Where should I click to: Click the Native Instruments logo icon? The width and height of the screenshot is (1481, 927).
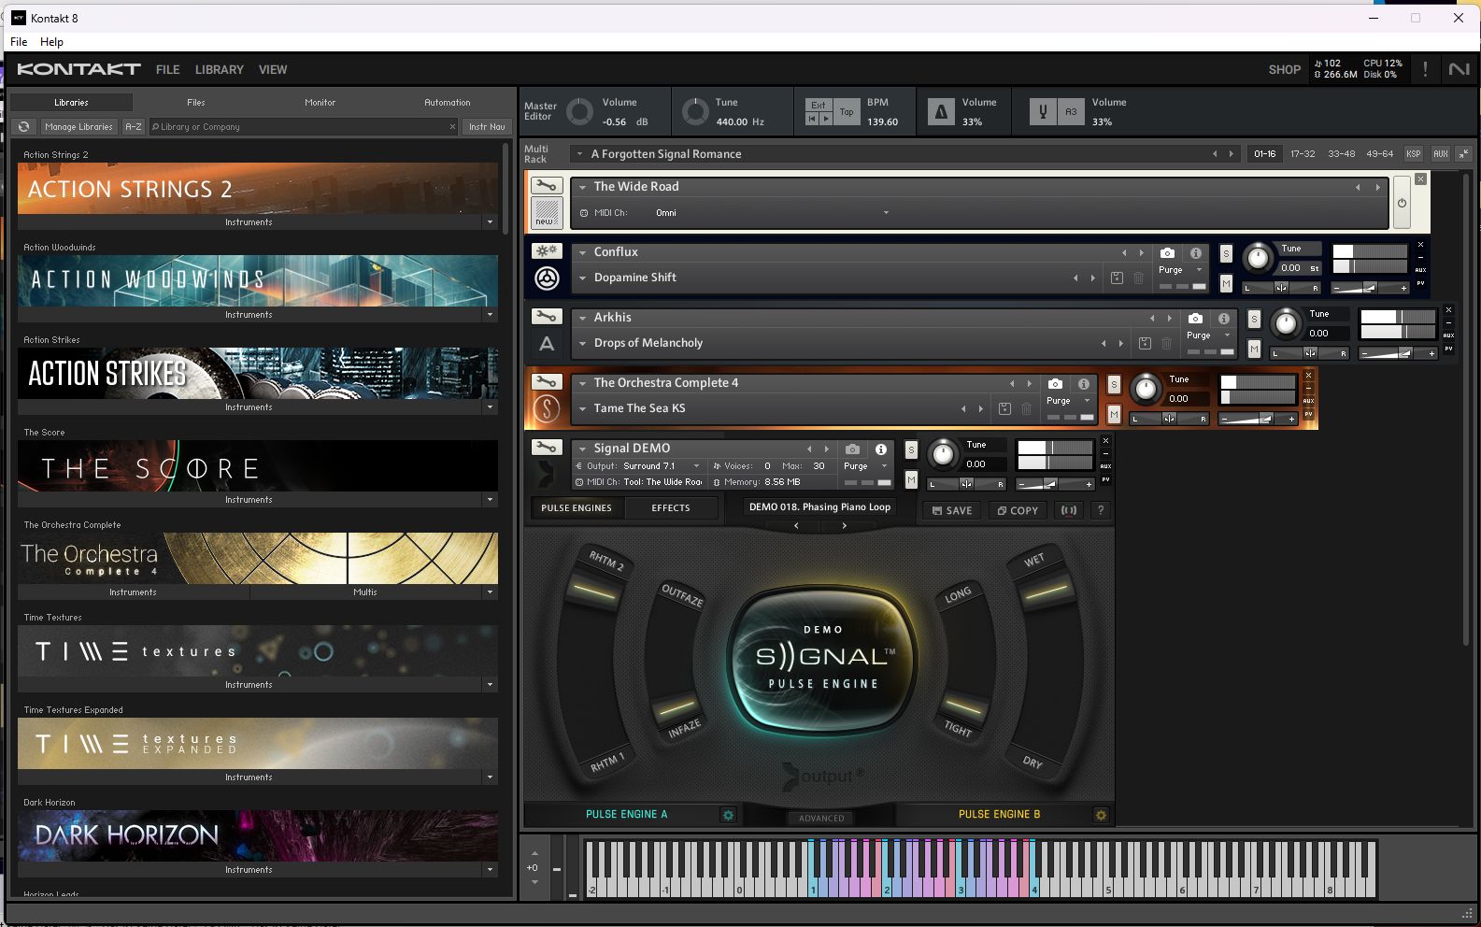tap(1459, 69)
